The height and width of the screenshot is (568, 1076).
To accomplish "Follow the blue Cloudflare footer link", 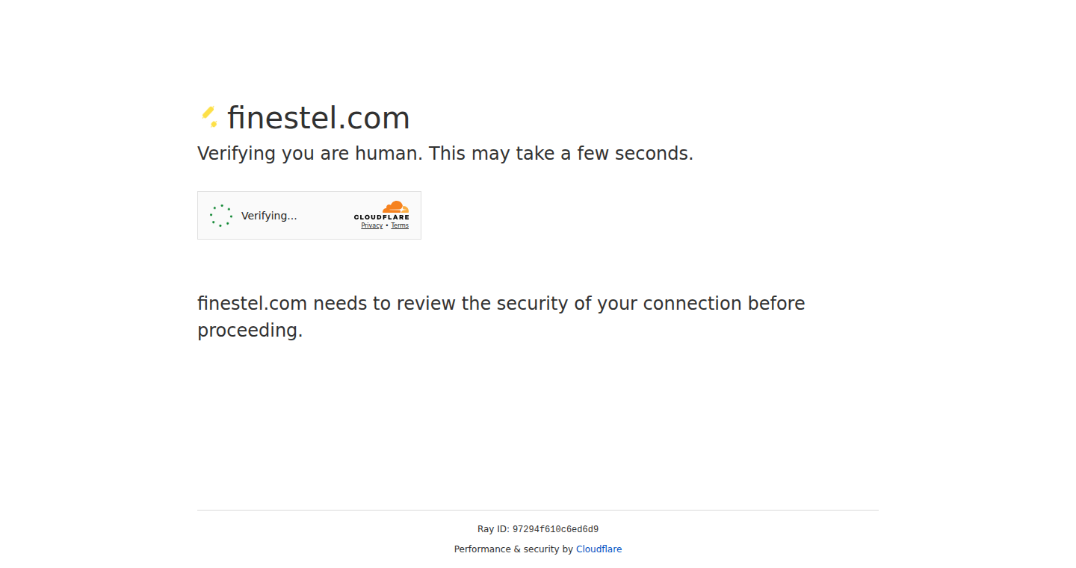I will pos(599,549).
